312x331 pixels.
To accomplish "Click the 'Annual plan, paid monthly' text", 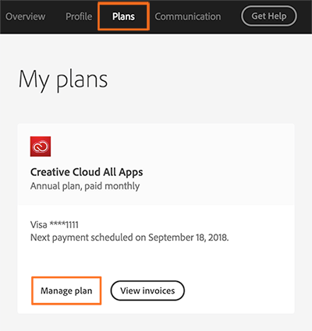I will (x=85, y=186).
